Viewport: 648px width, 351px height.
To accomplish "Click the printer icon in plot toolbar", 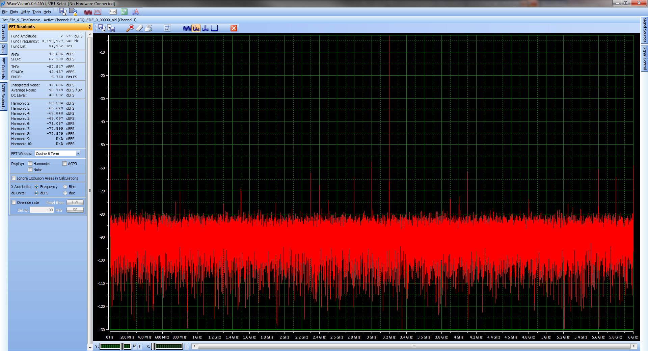I will (x=149, y=28).
